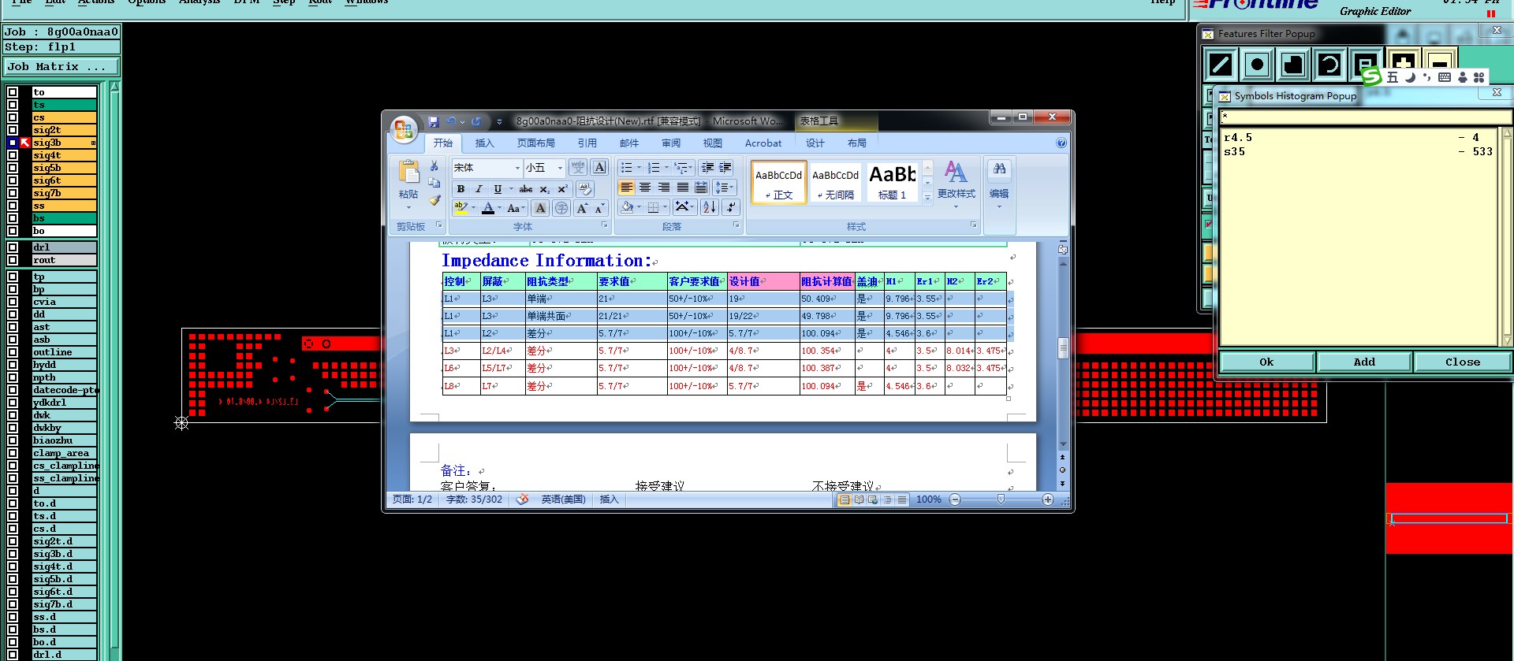Switch to the 引用 ribbon tab
Image resolution: width=1514 pixels, height=661 pixels.
tap(587, 143)
